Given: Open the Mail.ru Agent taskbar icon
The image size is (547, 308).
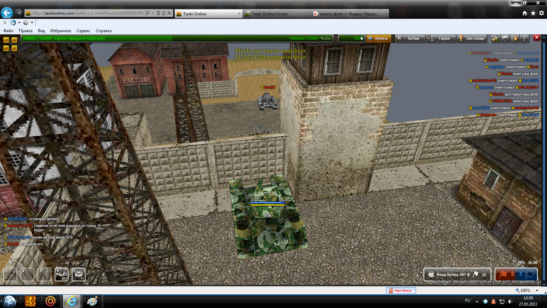Looking at the screenshot, I should point(51,301).
